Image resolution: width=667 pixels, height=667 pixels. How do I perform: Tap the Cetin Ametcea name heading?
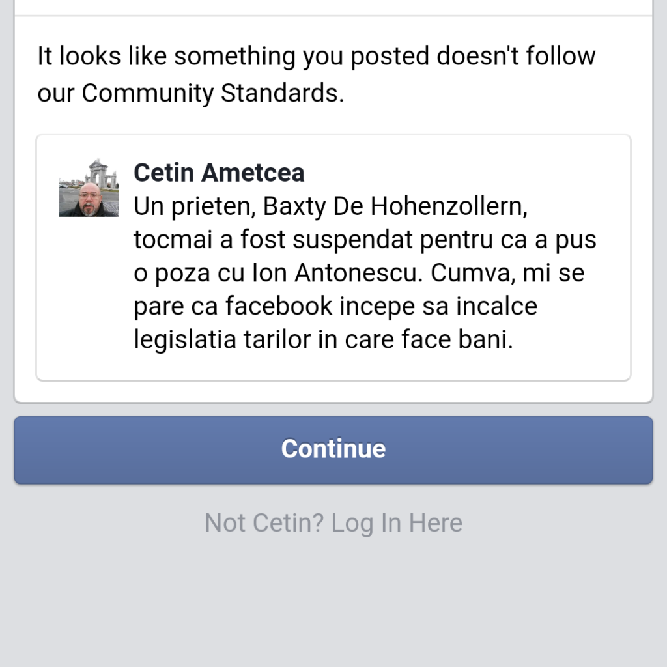point(219,173)
